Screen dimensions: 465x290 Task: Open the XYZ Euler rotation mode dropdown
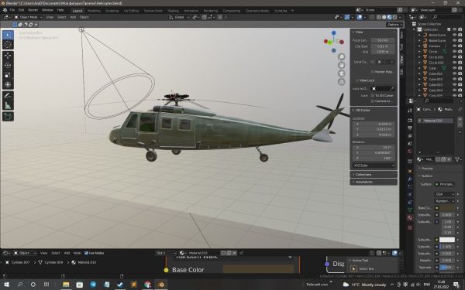point(374,165)
